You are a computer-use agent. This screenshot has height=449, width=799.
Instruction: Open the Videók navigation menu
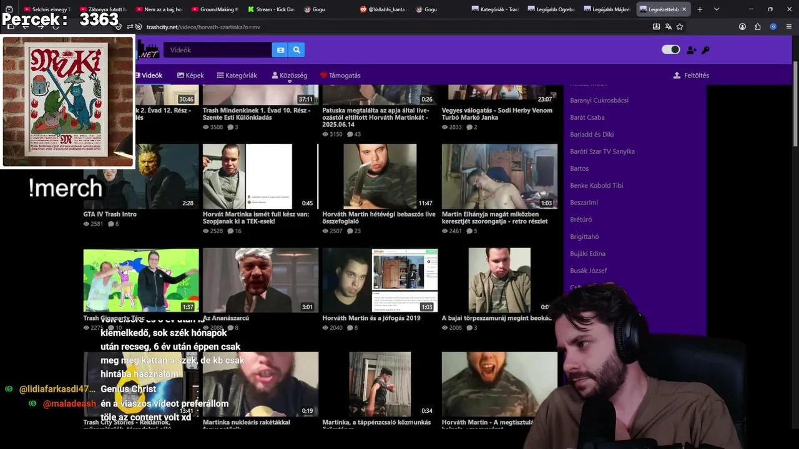(x=149, y=75)
